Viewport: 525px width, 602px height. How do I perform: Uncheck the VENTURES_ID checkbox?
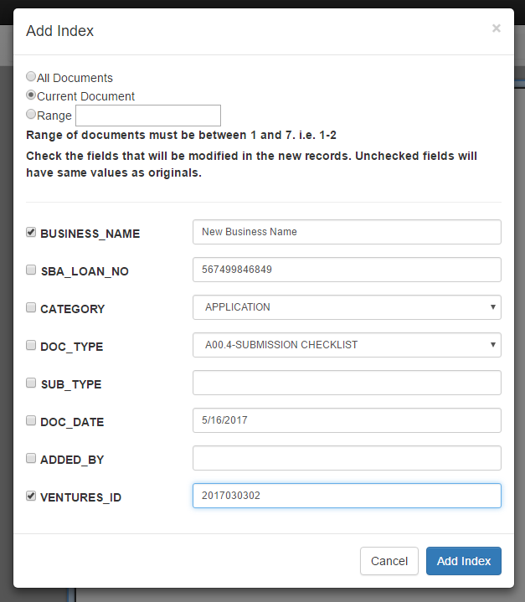[x=31, y=496]
